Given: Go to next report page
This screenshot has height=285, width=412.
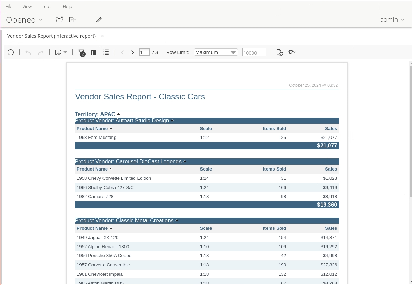Looking at the screenshot, I should [132, 52].
